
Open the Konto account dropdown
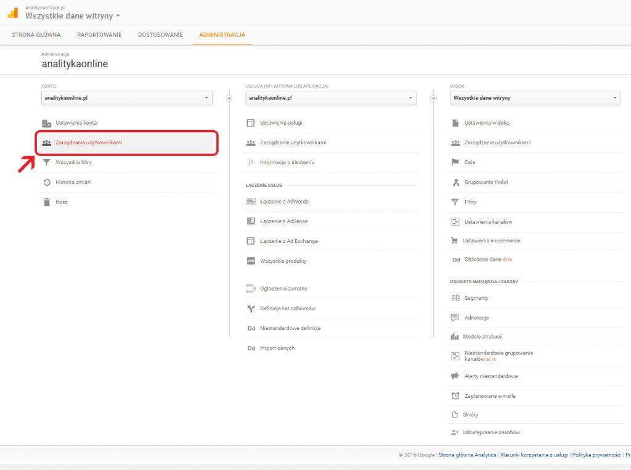click(x=127, y=98)
